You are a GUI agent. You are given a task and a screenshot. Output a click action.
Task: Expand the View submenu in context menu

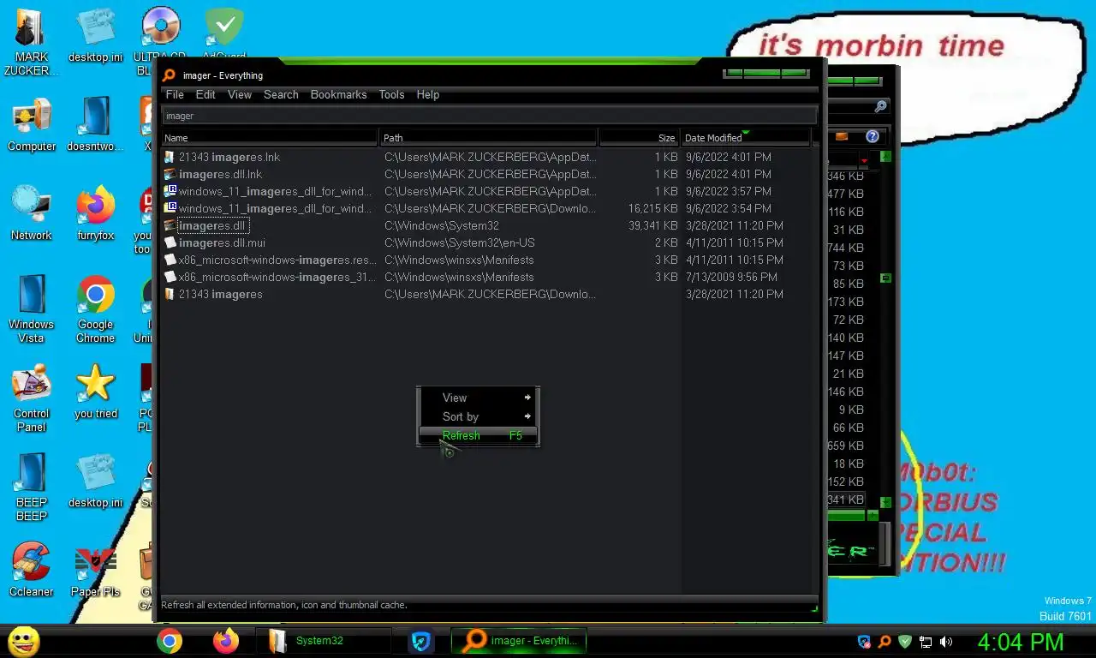(478, 398)
